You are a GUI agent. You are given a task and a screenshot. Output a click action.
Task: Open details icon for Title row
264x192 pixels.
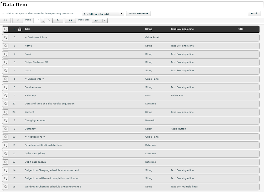tap(6, 29)
